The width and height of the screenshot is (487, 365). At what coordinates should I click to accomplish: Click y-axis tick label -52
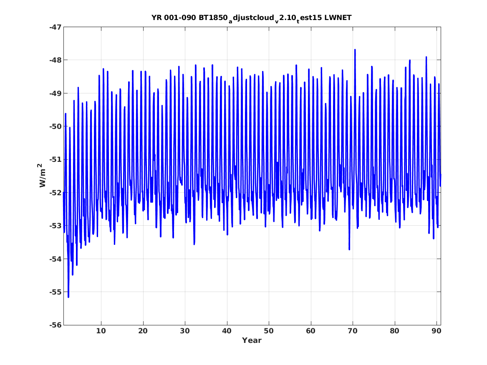click(x=55, y=192)
